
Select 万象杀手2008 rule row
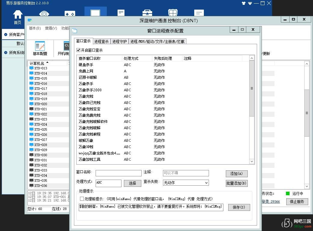tap(163, 90)
